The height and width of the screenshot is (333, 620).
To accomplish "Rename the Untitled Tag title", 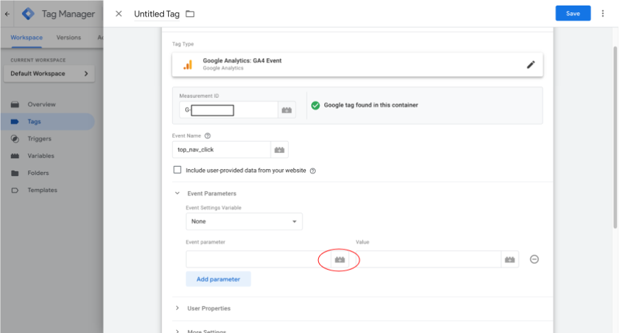I will tap(156, 14).
